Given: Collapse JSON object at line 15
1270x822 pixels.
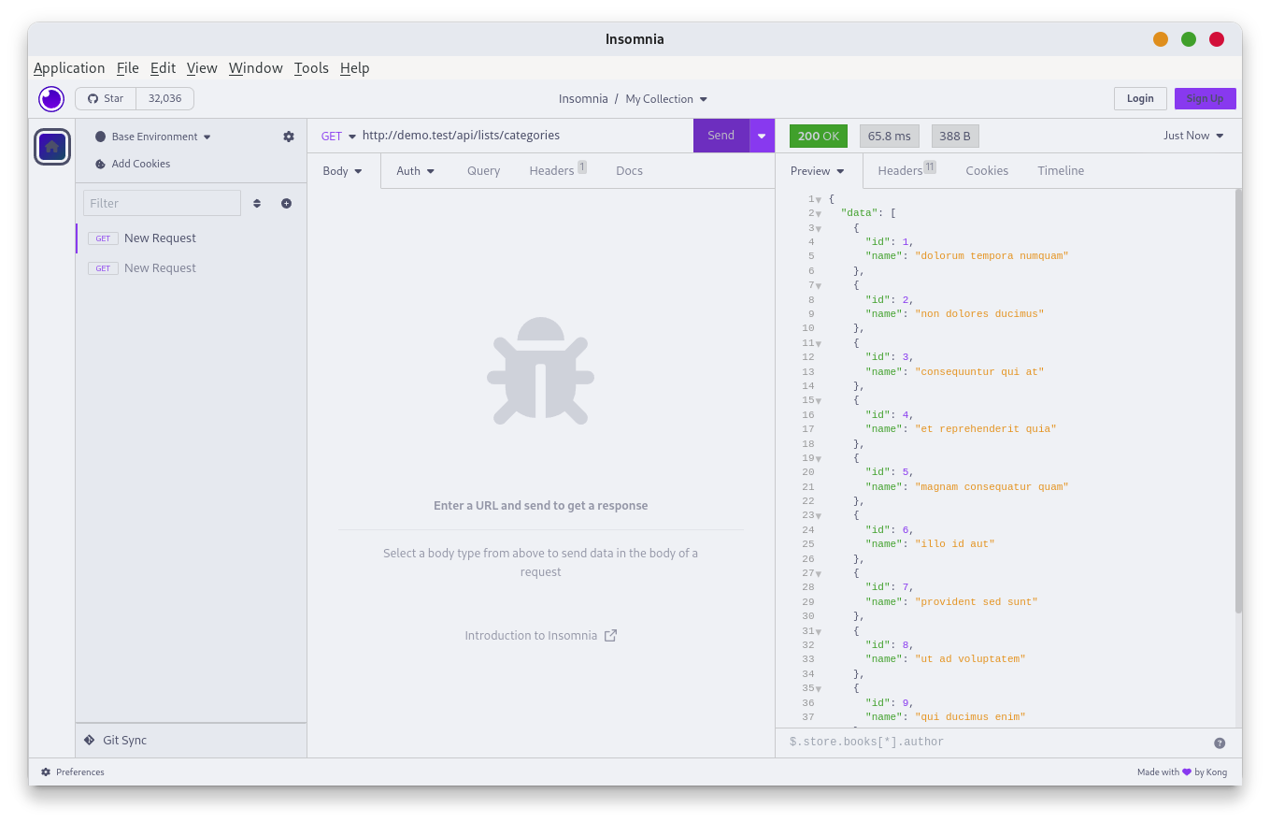Looking at the screenshot, I should click(819, 401).
